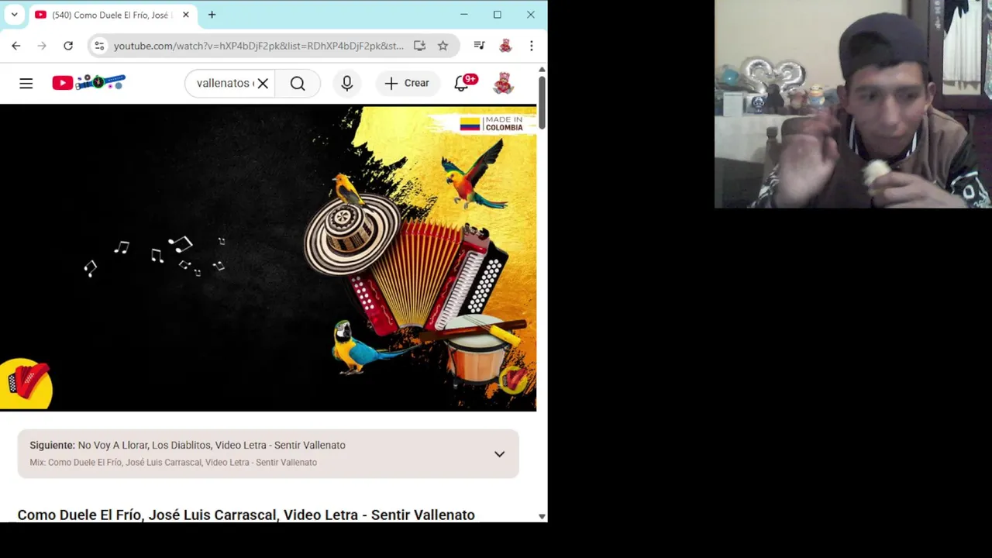Open the Chrome tab search dropdown

tap(14, 15)
